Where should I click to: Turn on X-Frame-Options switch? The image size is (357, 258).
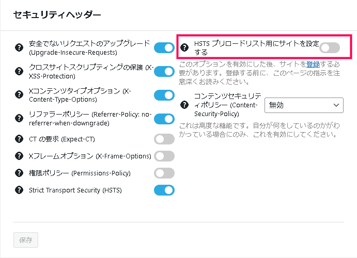[x=164, y=156]
